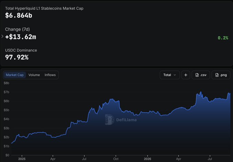This screenshot has height=162, width=233.
Task: Click the $6.864b market cap value
Action: 19,15
